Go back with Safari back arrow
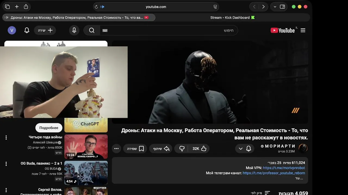 click(254, 7)
